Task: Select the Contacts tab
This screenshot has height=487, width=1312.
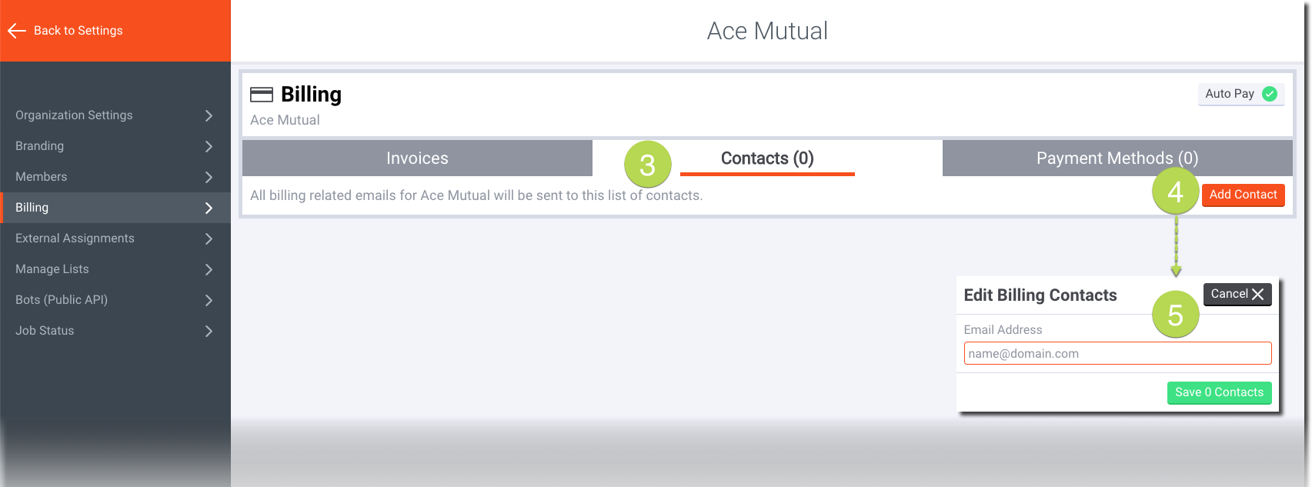Action: point(767,158)
